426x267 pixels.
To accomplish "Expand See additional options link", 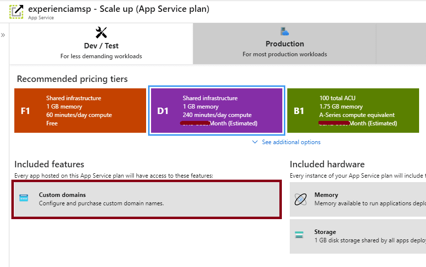I will pos(291,142).
